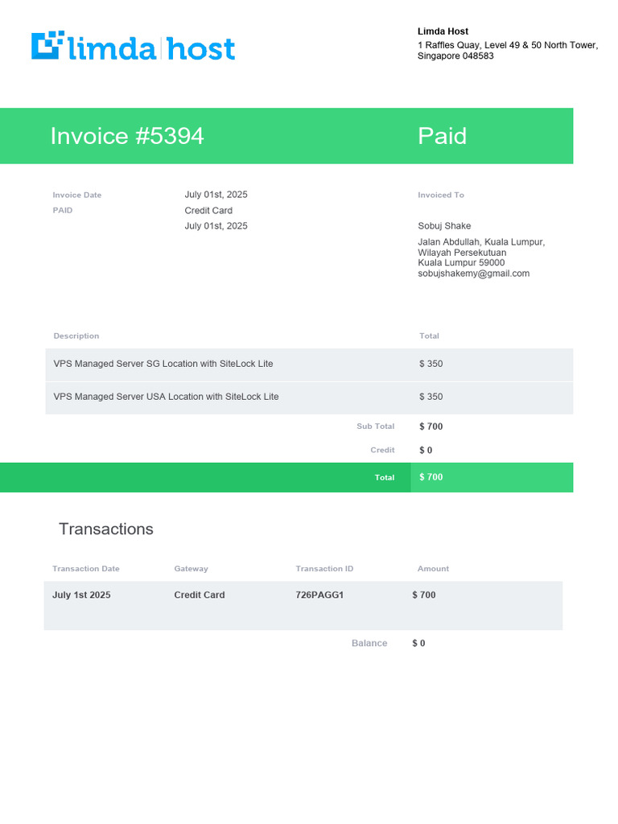Click the 'Credit' label in the totals
The width and height of the screenshot is (618, 824).
(382, 450)
